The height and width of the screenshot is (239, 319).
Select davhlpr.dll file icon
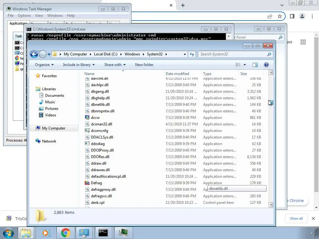tap(87, 85)
